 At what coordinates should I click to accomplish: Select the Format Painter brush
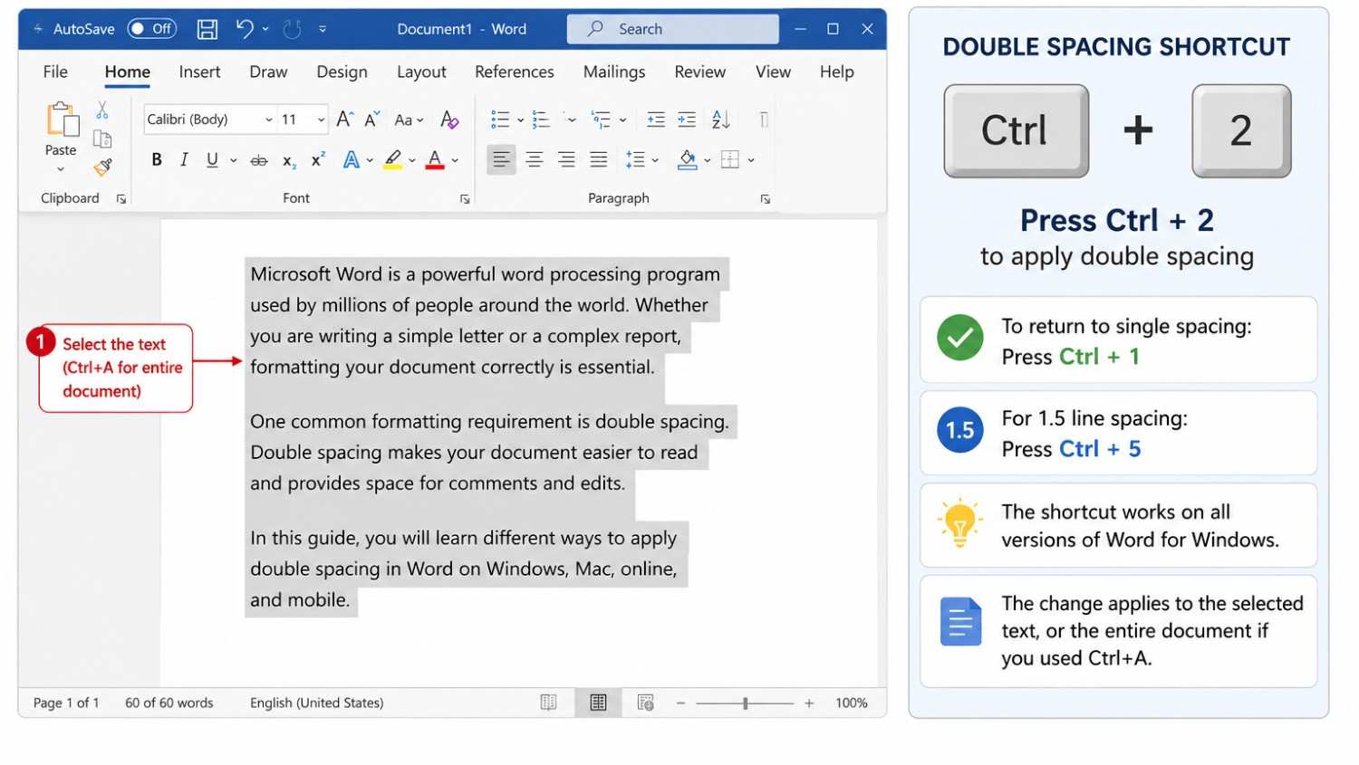coord(102,167)
